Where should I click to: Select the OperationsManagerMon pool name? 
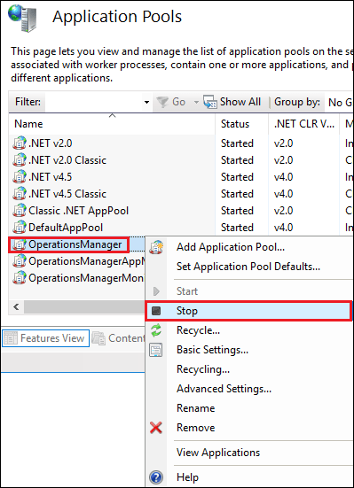point(86,278)
